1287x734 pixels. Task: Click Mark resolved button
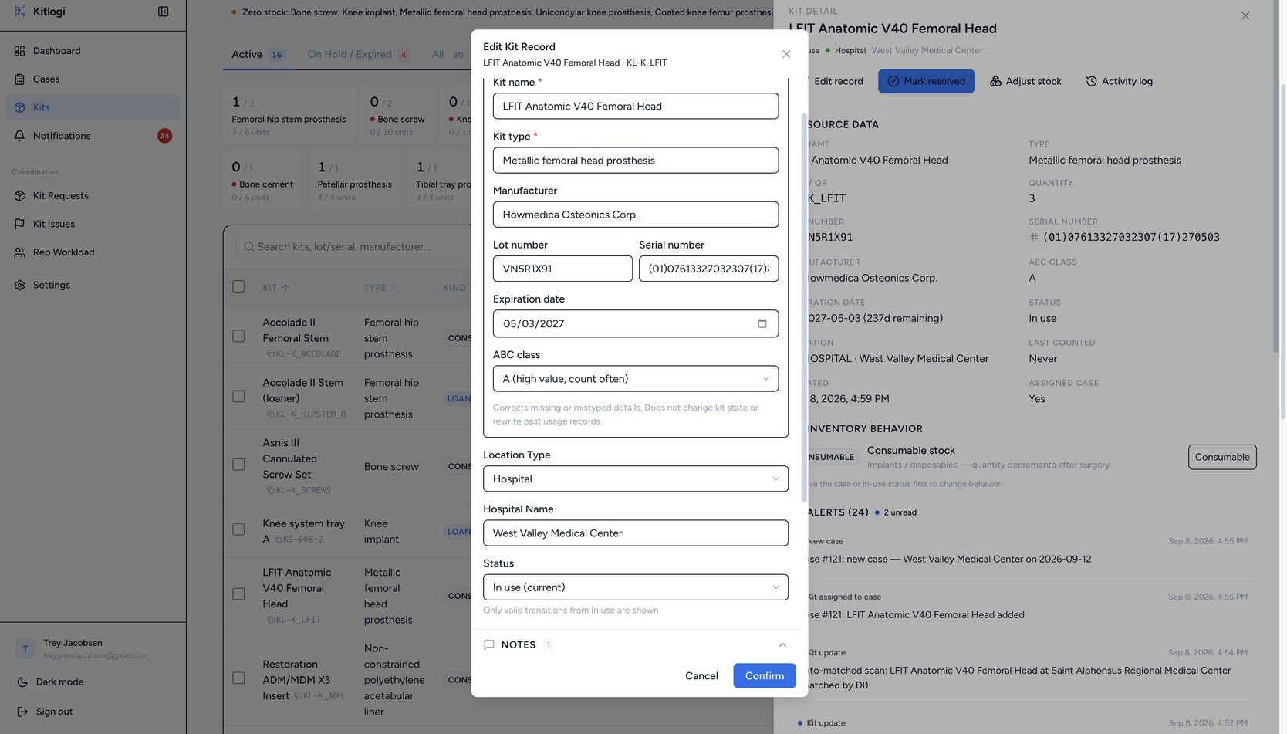click(x=926, y=81)
